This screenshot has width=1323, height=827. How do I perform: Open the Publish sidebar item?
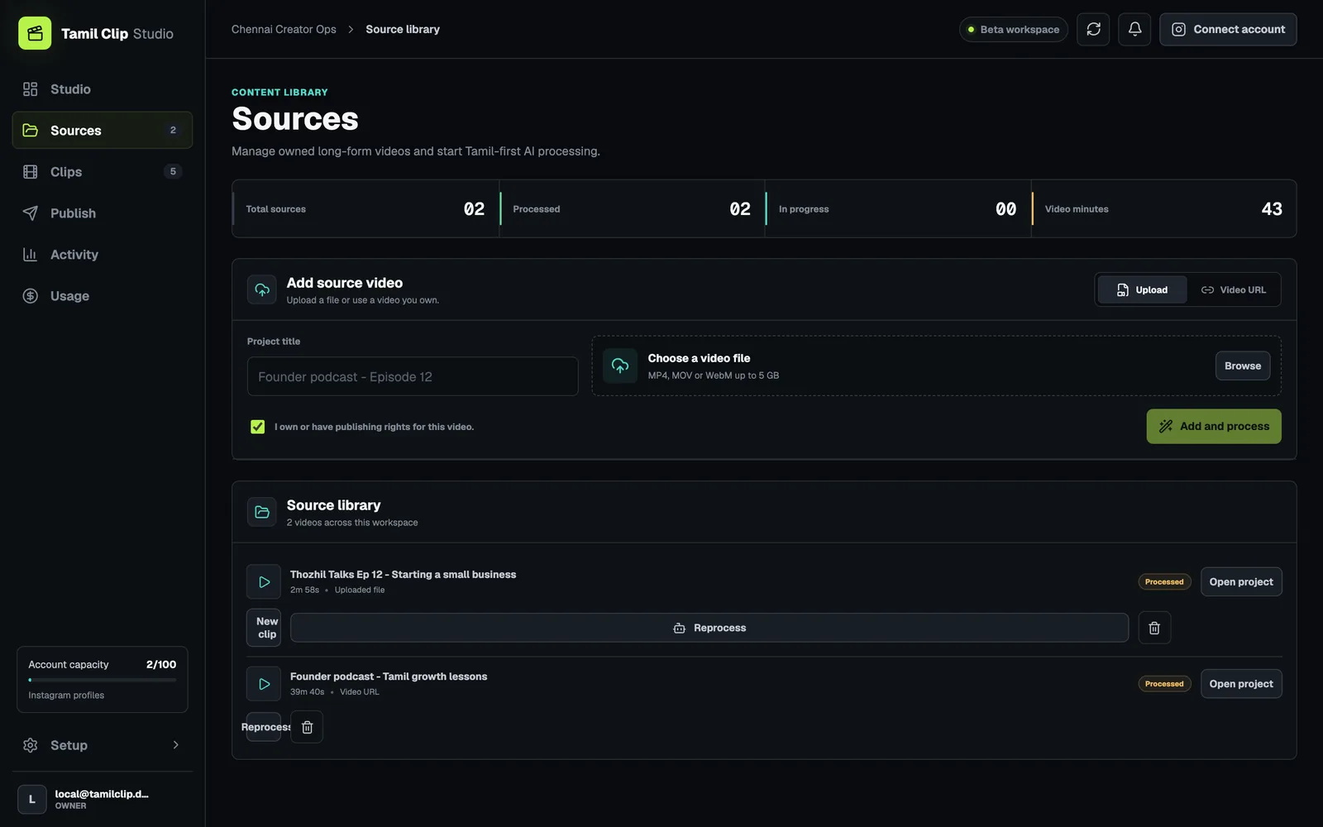point(103,213)
